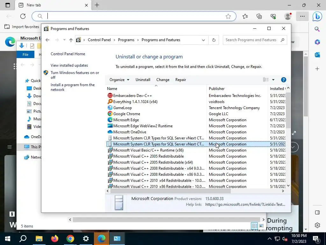Expand the chevron after Programs breadcrumb
The height and width of the screenshot is (245, 326).
click(x=138, y=40)
